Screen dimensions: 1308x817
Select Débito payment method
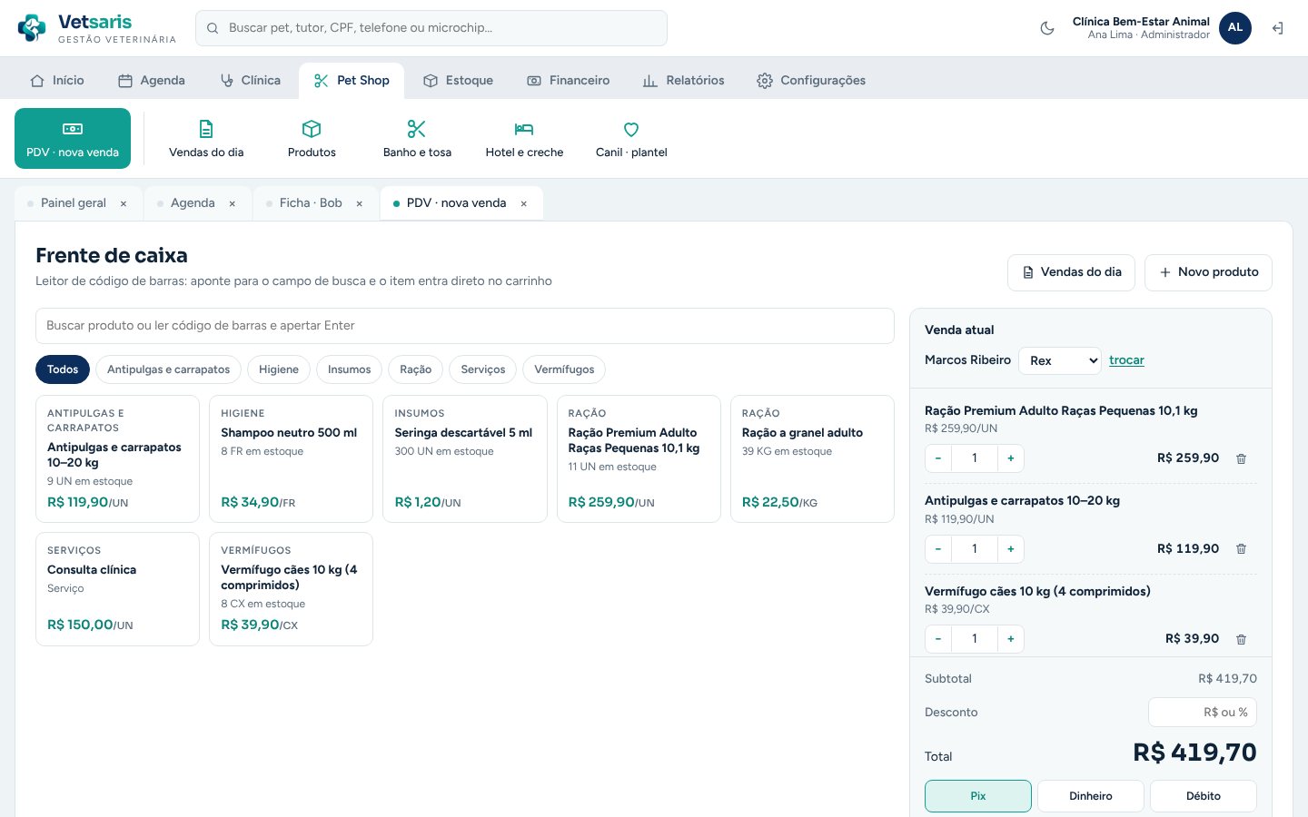1204,796
